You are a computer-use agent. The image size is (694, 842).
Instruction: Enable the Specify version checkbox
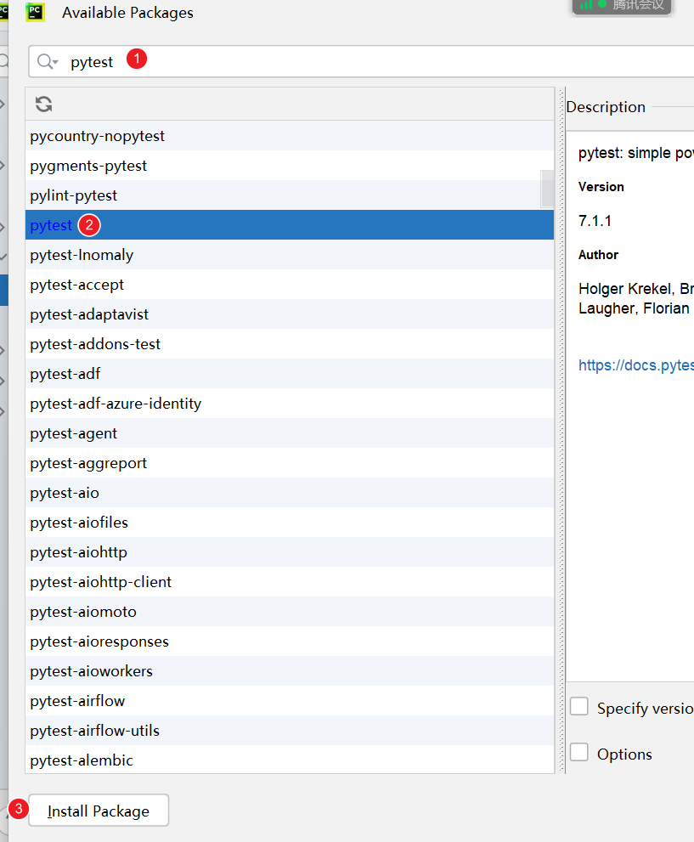(x=579, y=707)
